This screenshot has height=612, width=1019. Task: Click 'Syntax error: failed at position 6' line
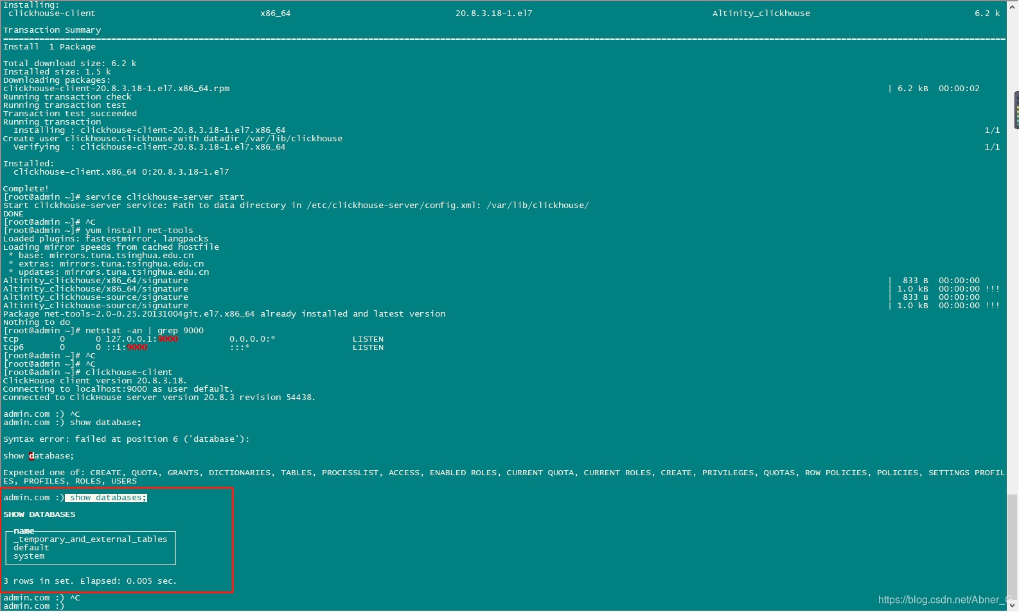tap(126, 439)
